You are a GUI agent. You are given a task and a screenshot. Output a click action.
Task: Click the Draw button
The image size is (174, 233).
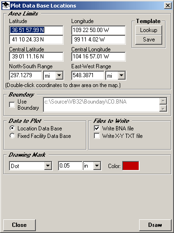pos(155,225)
